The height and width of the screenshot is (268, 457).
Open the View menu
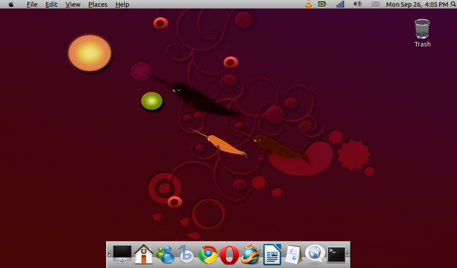pyautogui.click(x=73, y=4)
